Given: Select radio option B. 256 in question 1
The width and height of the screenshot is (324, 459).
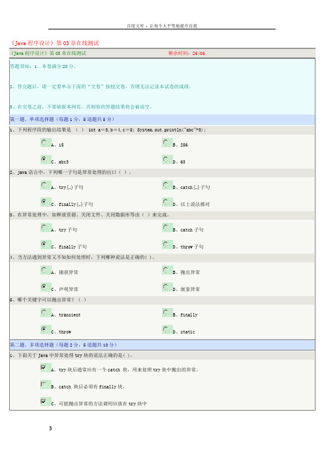Looking at the screenshot, I should (166, 143).
